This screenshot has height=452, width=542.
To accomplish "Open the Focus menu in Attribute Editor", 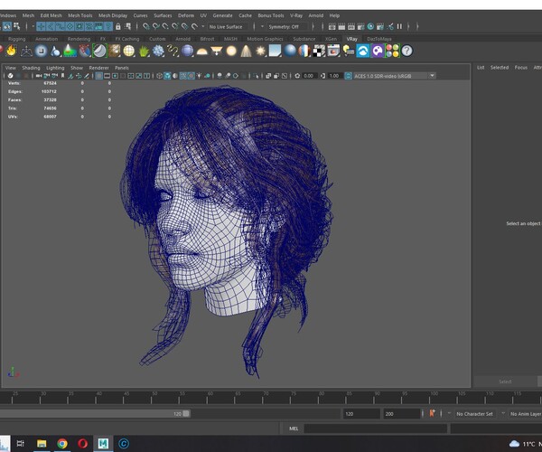I will [521, 68].
